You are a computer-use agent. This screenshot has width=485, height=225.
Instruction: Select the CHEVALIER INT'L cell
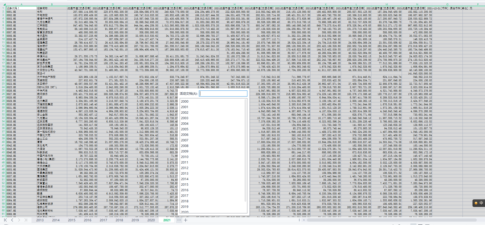[x=52, y=87]
